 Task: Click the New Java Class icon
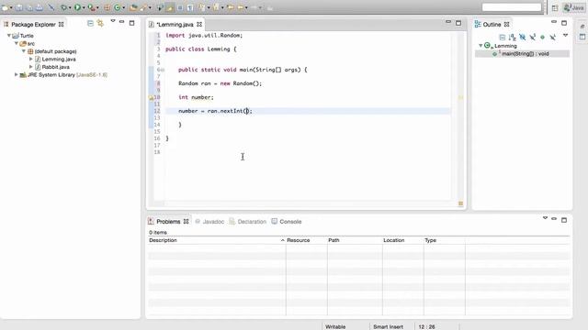(118, 7)
